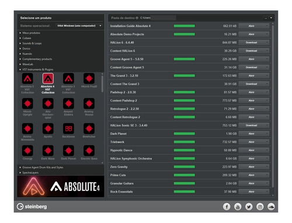Screen dimensions: 292x223
Task: Expand the WaveLab category
Action: 20,64
